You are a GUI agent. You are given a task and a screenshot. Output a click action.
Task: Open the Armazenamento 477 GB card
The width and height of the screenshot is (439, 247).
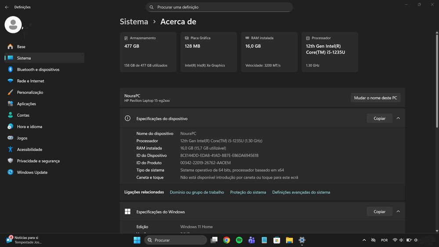148,52
